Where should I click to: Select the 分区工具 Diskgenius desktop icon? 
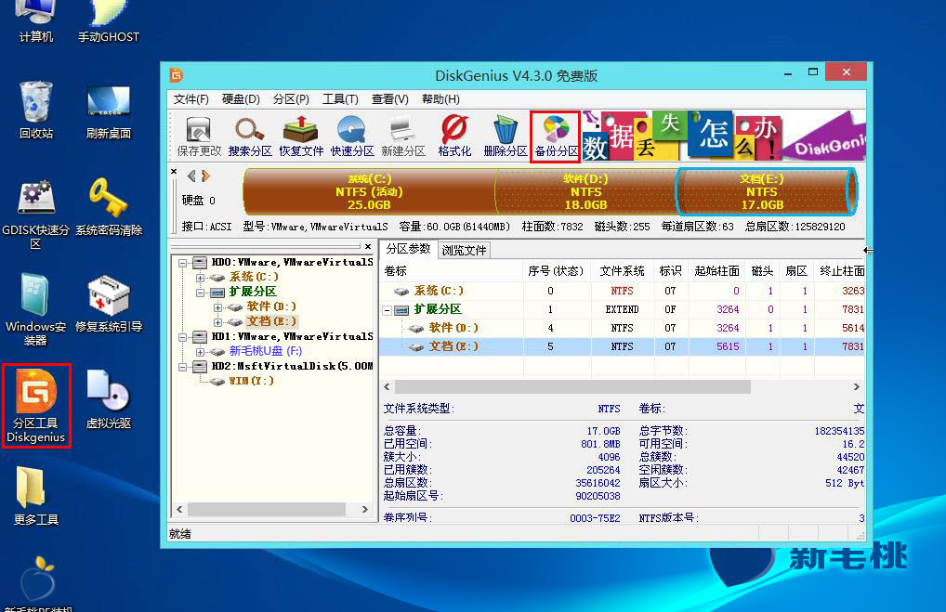[36, 406]
